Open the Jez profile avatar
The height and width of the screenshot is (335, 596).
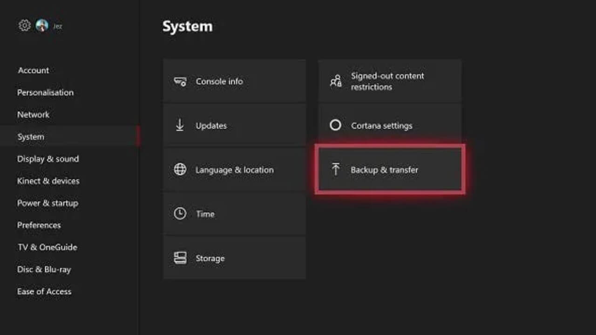[x=42, y=26]
